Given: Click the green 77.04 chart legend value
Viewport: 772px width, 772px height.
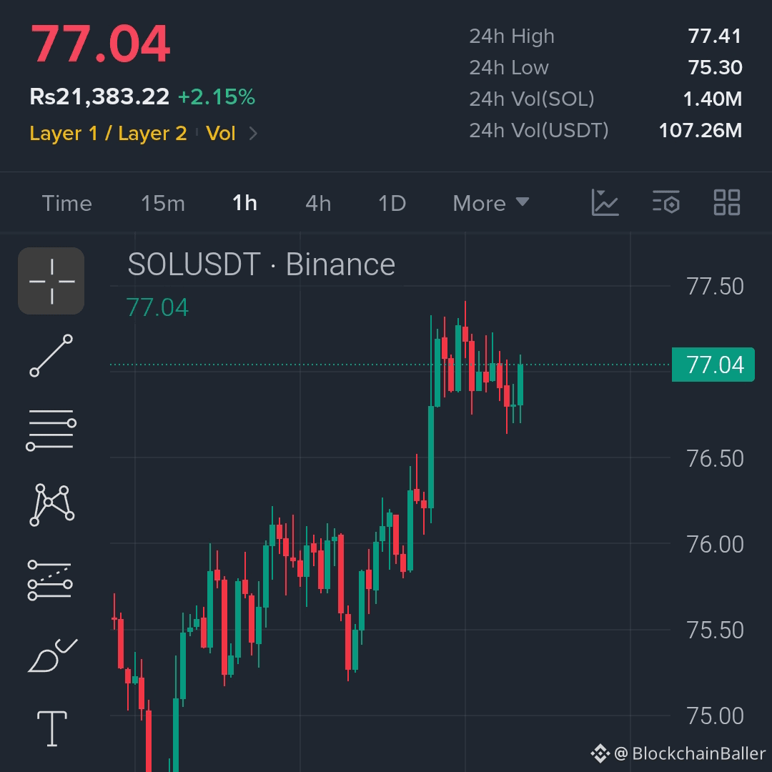Looking at the screenshot, I should click(157, 307).
